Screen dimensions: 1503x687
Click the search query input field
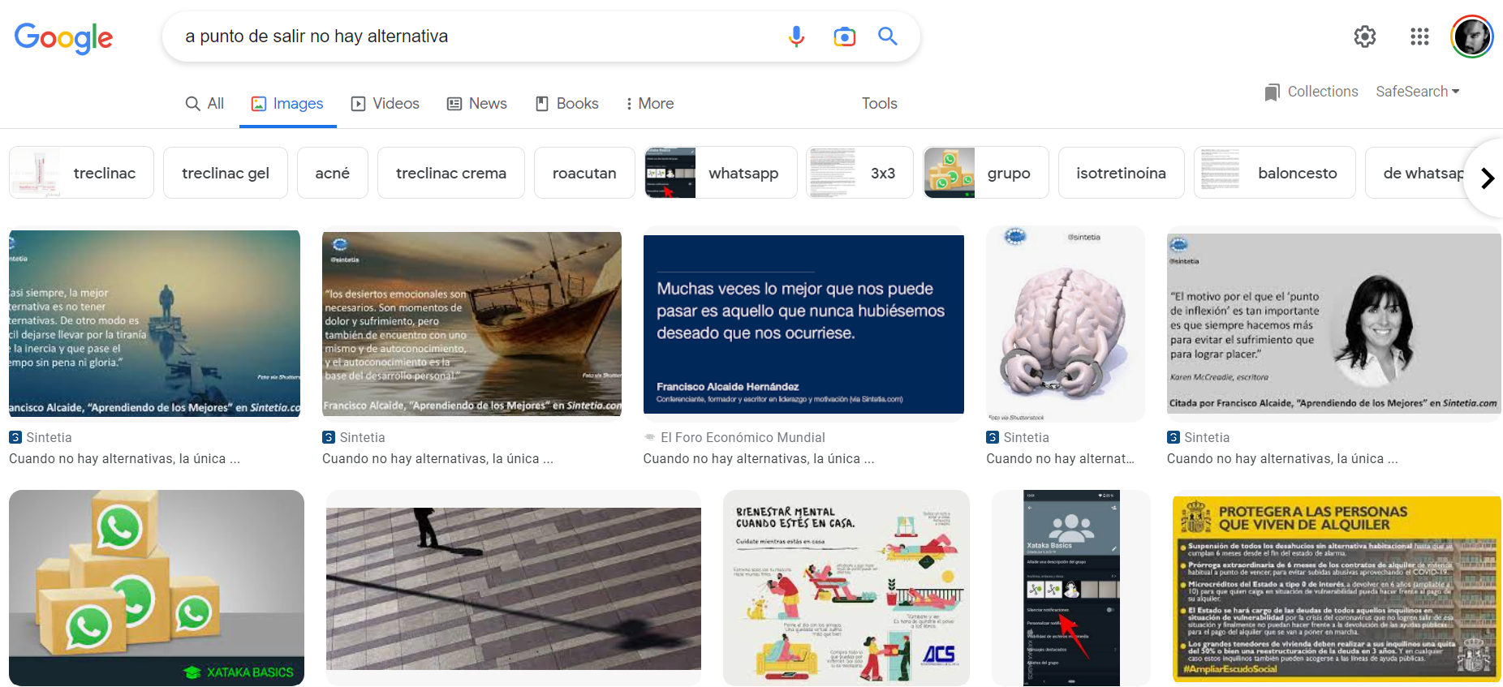pyautogui.click(x=471, y=36)
